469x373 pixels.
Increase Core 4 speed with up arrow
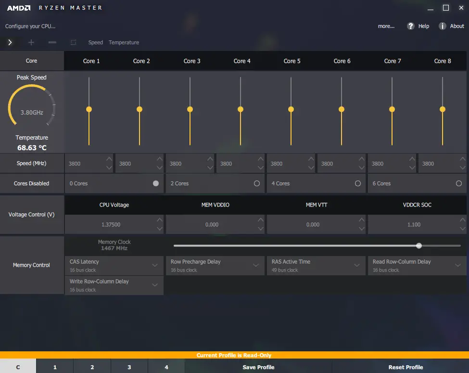click(x=261, y=159)
